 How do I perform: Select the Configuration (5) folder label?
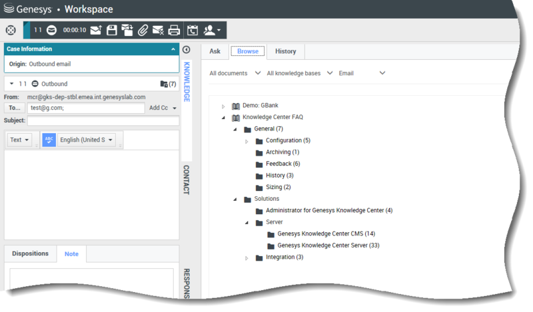[x=288, y=140]
